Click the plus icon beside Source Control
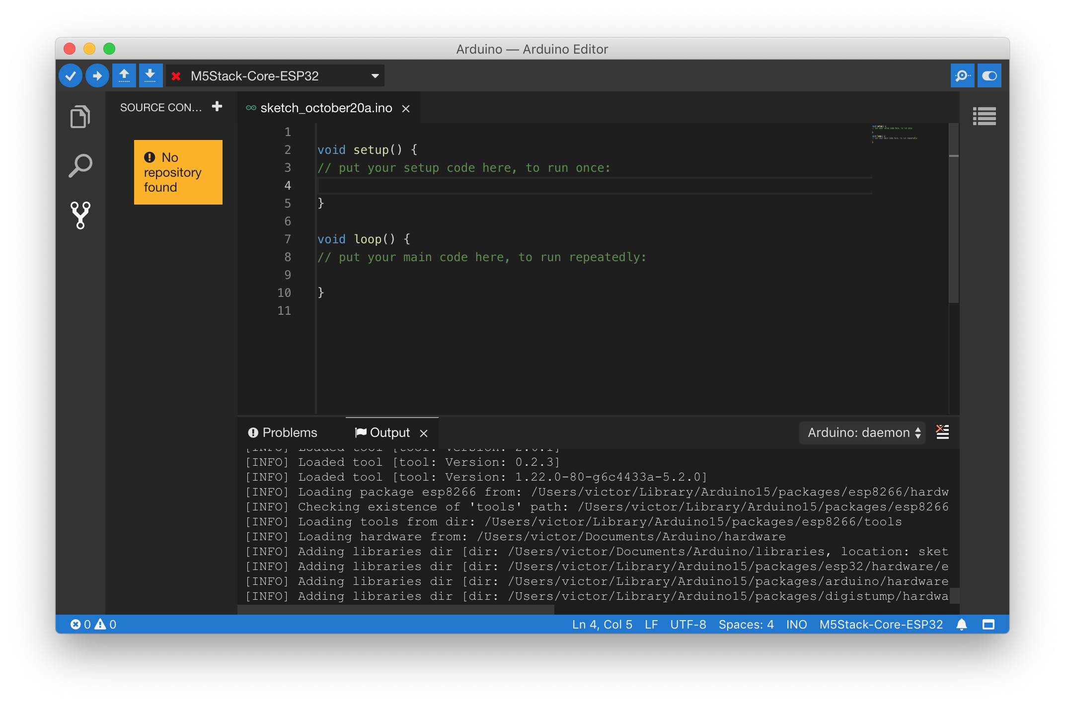The width and height of the screenshot is (1065, 707). (217, 107)
